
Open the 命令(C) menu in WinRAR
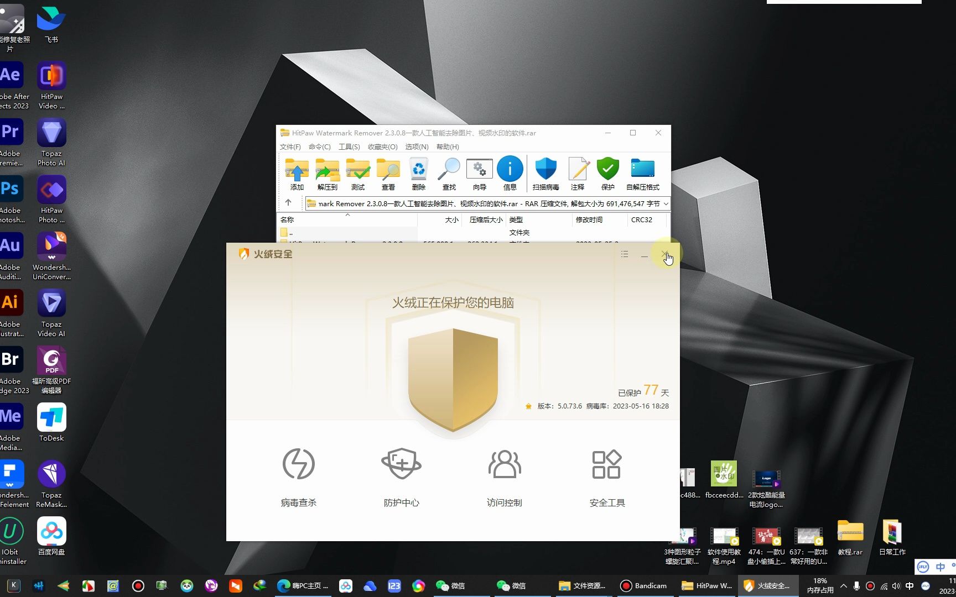[x=320, y=146]
